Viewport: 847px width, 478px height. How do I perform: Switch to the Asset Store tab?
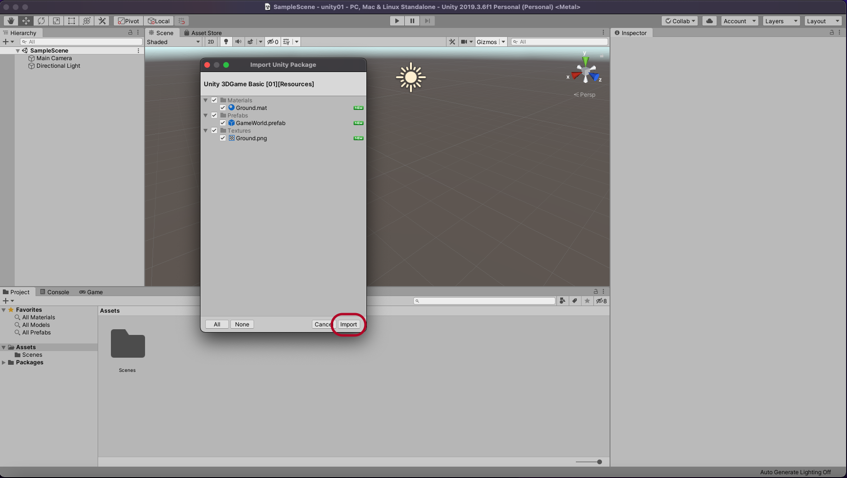pos(203,33)
